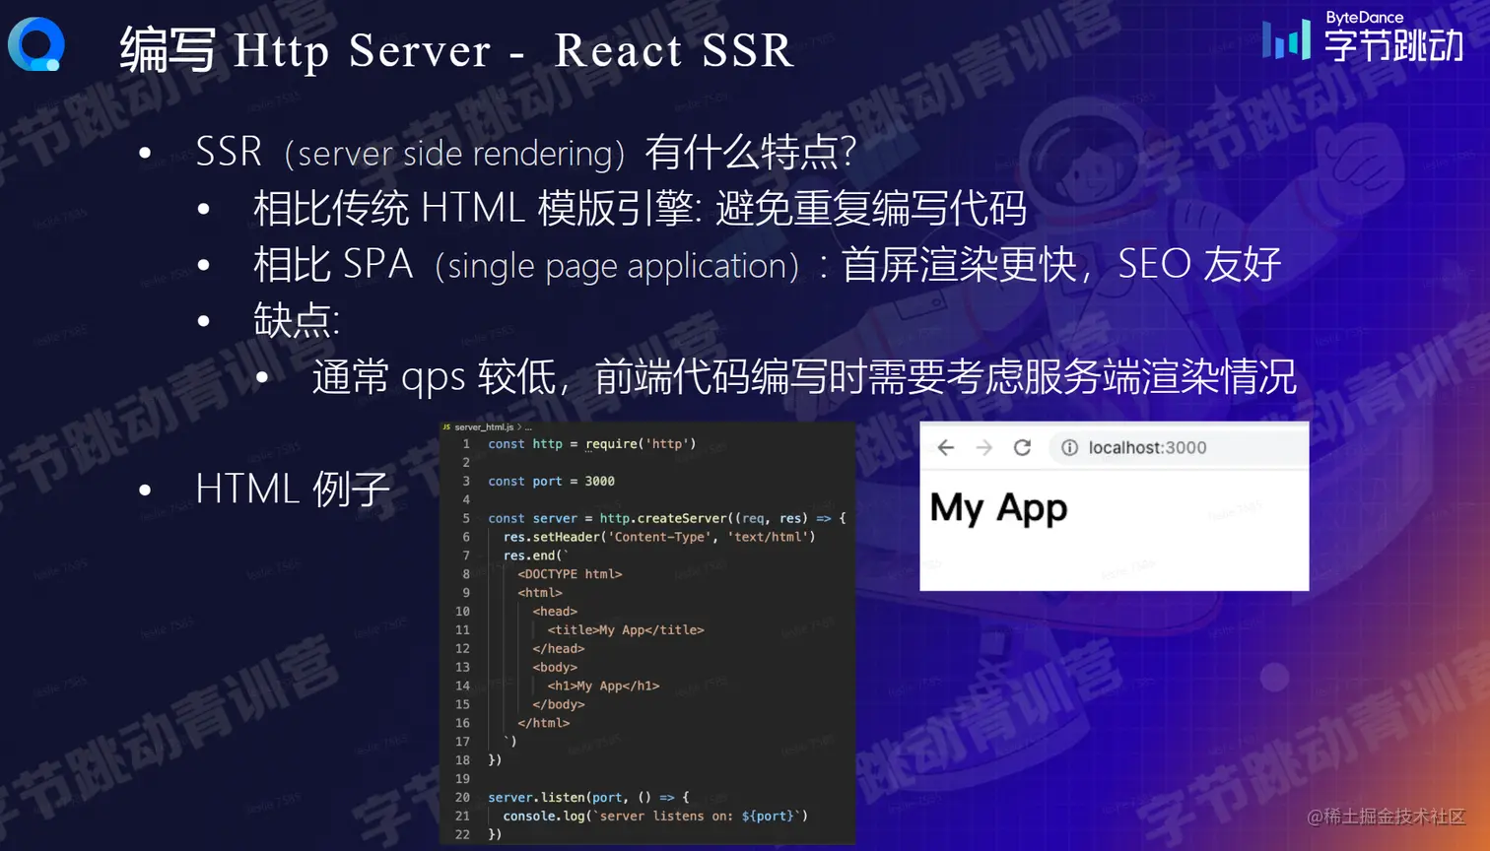This screenshot has height=851, width=1490.
Task: Click the "console.log(`server listens on: ${port}`)" line
Action: point(655,817)
